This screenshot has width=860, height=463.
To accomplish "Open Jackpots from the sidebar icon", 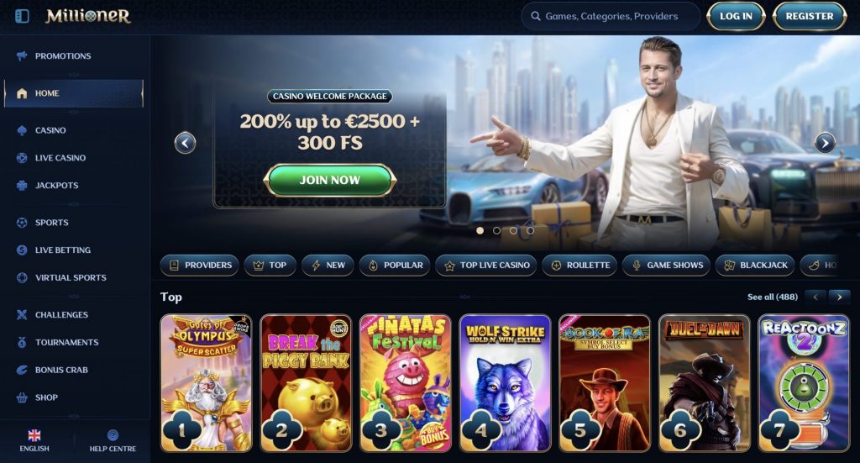I will [22, 186].
